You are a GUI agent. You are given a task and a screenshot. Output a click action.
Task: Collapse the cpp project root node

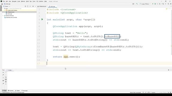[x=3, y=9]
